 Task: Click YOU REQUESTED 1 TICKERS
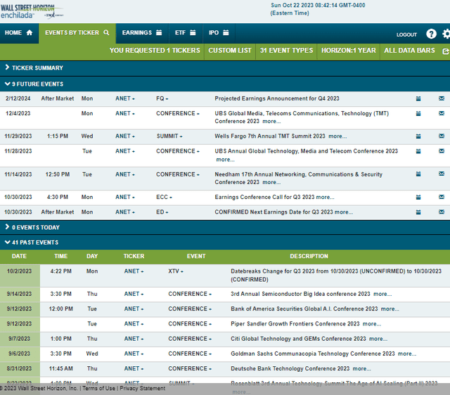155,51
